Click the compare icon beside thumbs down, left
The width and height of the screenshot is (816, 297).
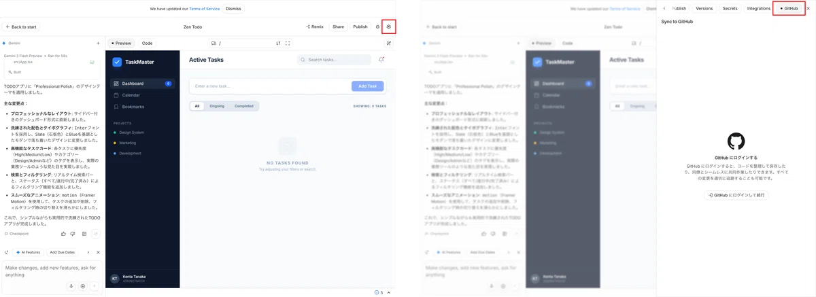[84, 234]
